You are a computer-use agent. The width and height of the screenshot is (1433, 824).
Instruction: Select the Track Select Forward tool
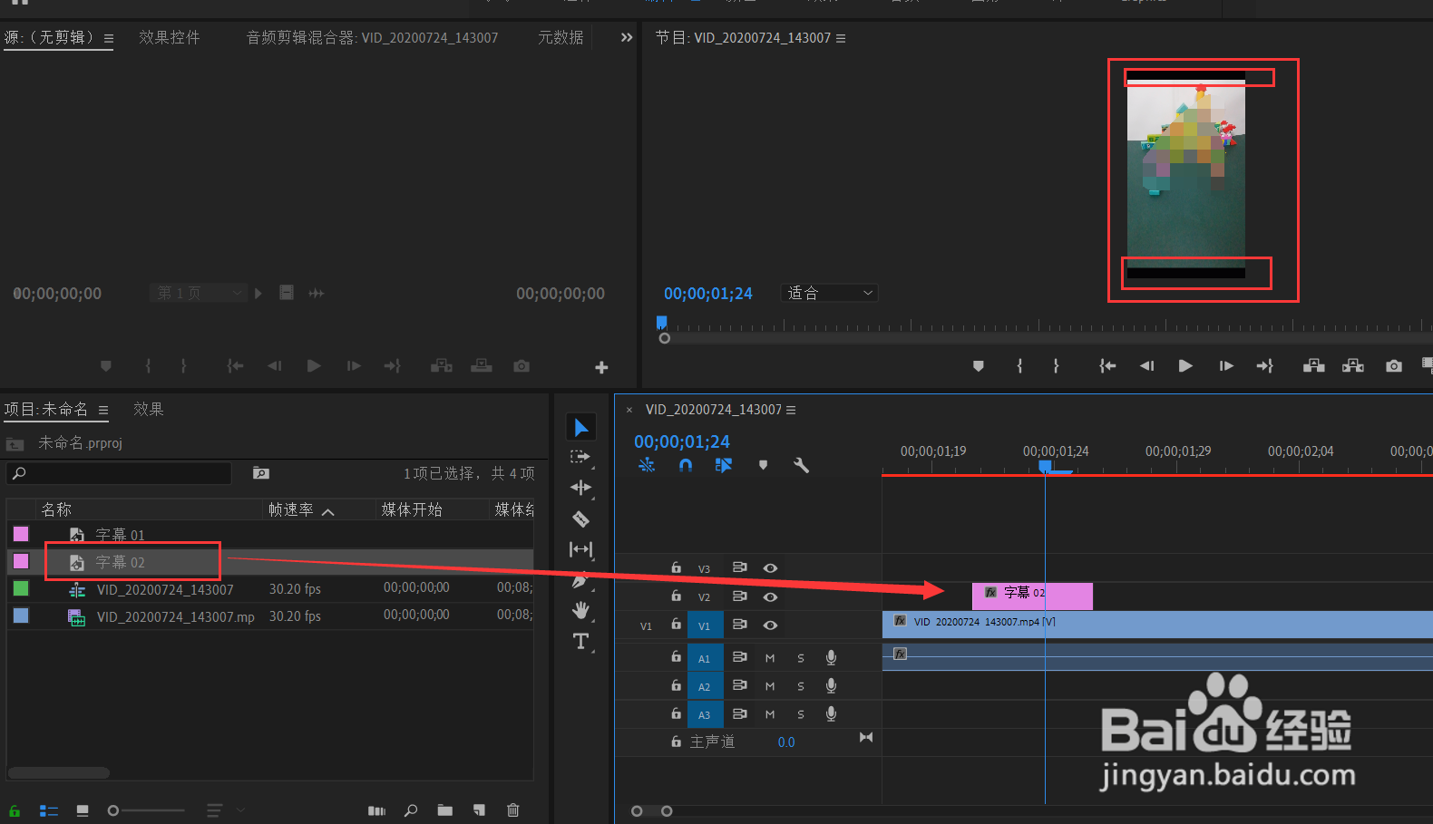coord(580,457)
